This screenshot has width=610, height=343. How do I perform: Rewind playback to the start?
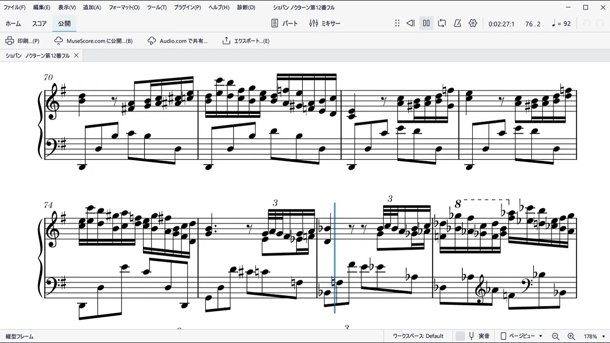[x=410, y=23]
